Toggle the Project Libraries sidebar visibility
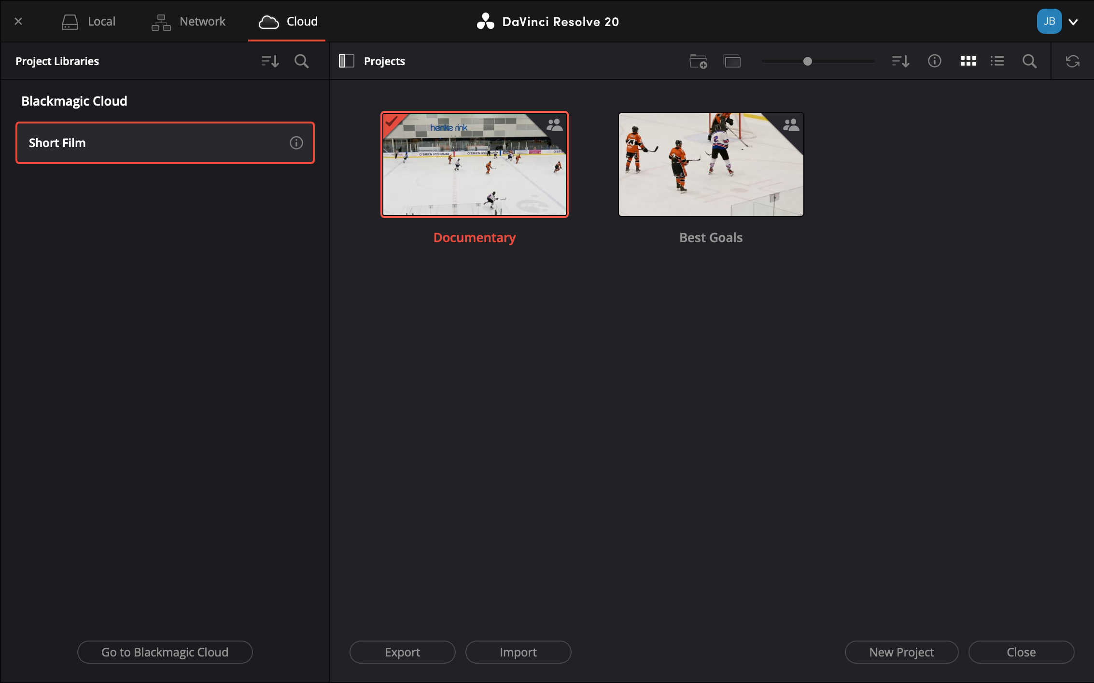The width and height of the screenshot is (1094, 683). pyautogui.click(x=346, y=61)
